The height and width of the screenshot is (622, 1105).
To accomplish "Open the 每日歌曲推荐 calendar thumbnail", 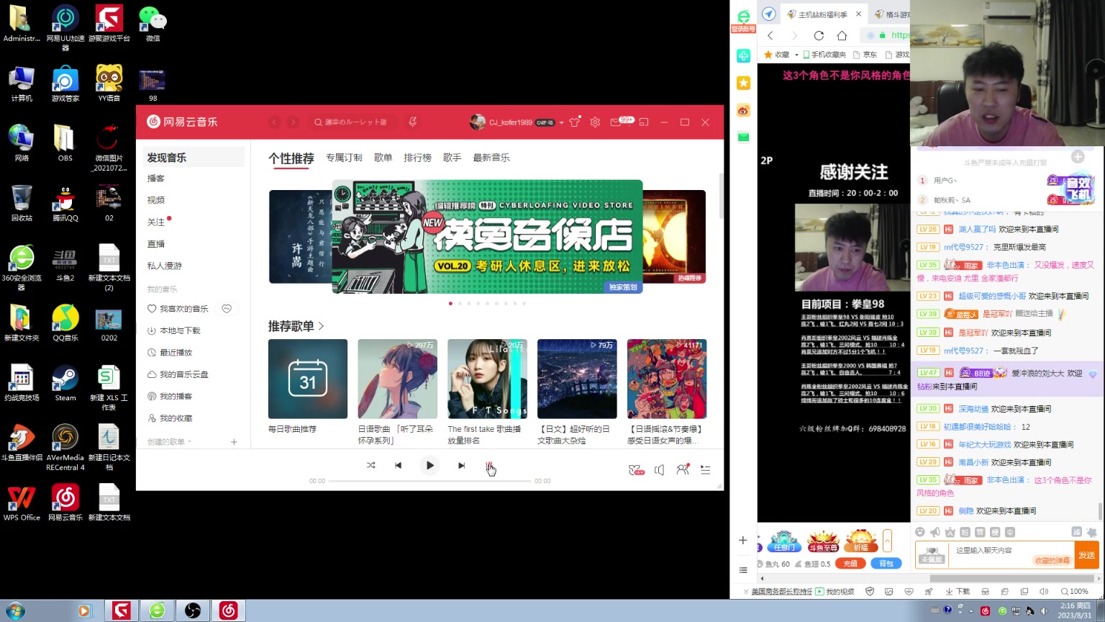I will coord(308,379).
